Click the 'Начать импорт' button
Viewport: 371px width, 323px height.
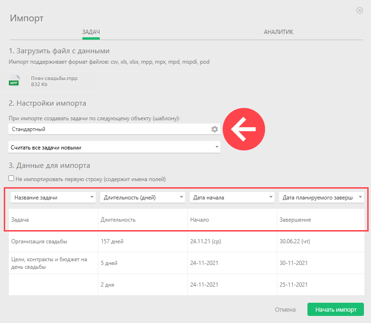pyautogui.click(x=336, y=309)
